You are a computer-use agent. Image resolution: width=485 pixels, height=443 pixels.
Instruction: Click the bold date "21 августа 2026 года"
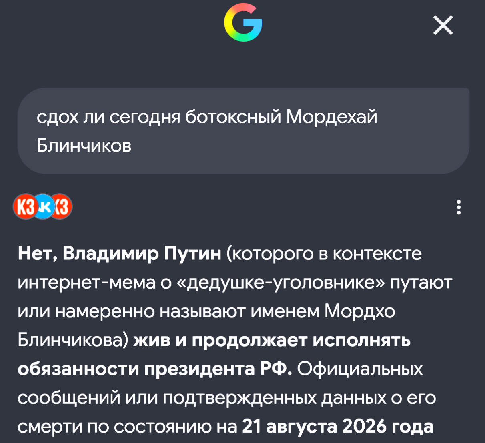(338, 427)
